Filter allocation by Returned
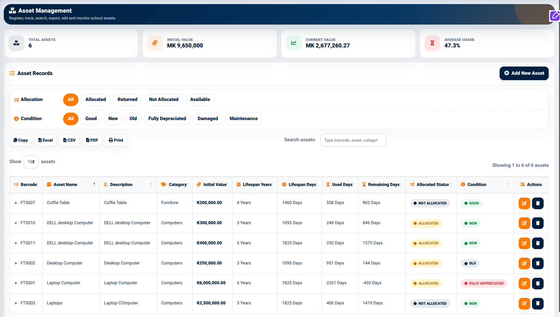This screenshot has height=317, width=560. 127,100
